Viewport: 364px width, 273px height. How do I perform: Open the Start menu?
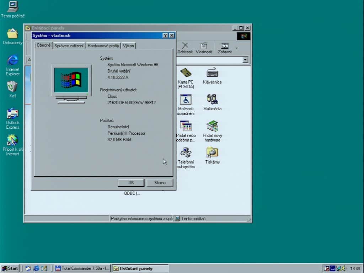[10, 268]
